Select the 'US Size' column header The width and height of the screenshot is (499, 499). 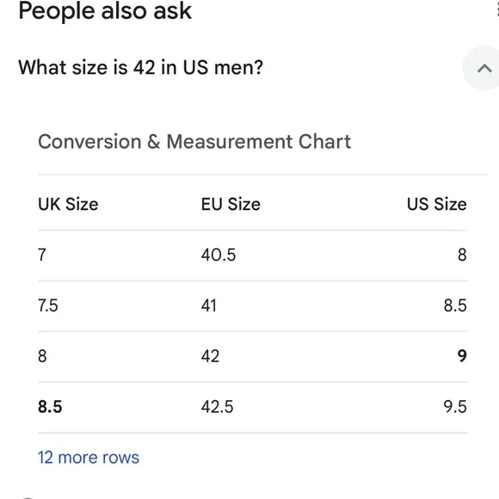tap(437, 204)
